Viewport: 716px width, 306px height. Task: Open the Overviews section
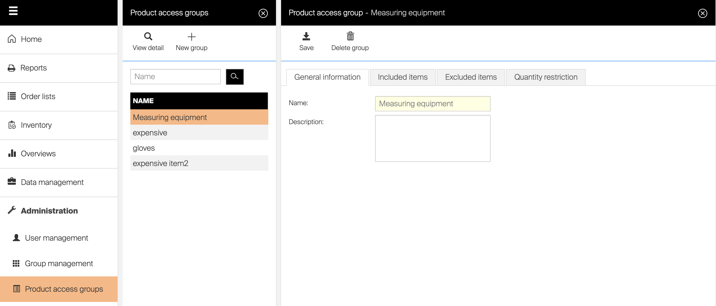pyautogui.click(x=38, y=154)
